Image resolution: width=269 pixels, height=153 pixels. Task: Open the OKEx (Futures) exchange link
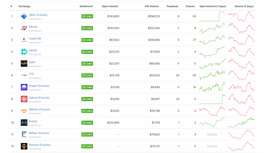coord(38,15)
